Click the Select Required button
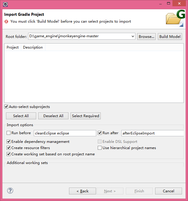 (85, 116)
